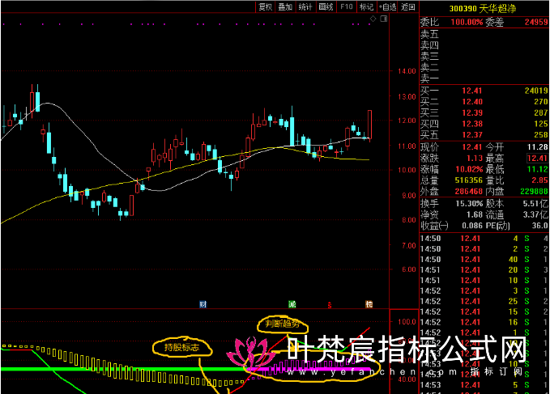The image size is (550, 394).
Task: Click the blue 财 event marker
Action: pyautogui.click(x=203, y=304)
